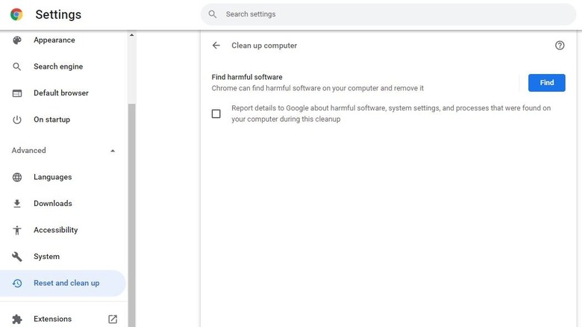The width and height of the screenshot is (582, 327).
Task: Click the Downloads arrow icon
Action: [17, 204]
